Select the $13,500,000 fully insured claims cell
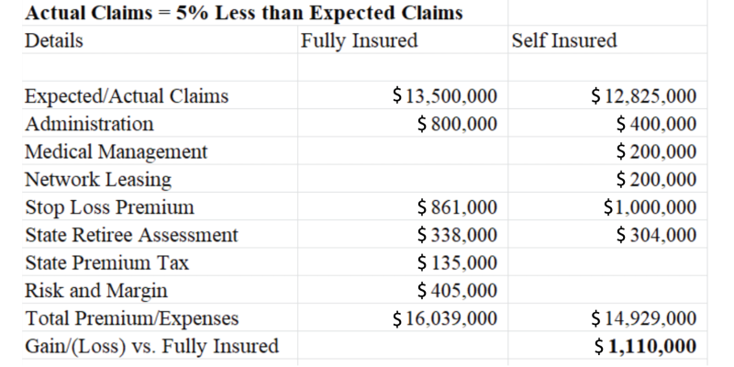The width and height of the screenshot is (734, 367). (444, 96)
